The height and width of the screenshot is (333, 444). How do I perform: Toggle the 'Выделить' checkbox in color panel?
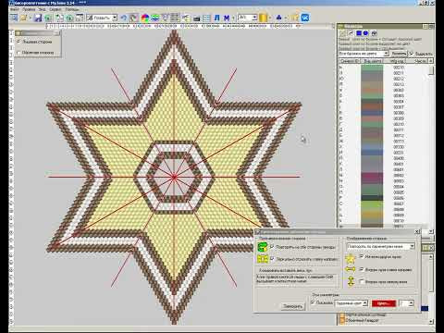click(412, 54)
